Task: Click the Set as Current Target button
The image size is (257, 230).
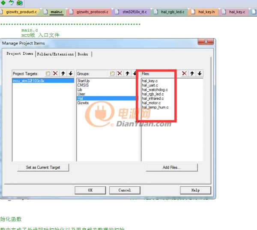Action: click(x=43, y=167)
